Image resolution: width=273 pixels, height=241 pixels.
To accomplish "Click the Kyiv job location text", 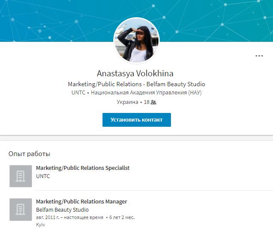I will (40, 225).
